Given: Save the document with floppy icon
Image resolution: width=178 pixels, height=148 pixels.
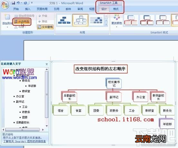Looking at the screenshot, I should pos(14,3).
